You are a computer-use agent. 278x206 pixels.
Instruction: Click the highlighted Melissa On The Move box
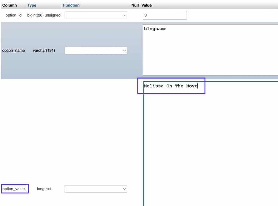171,86
